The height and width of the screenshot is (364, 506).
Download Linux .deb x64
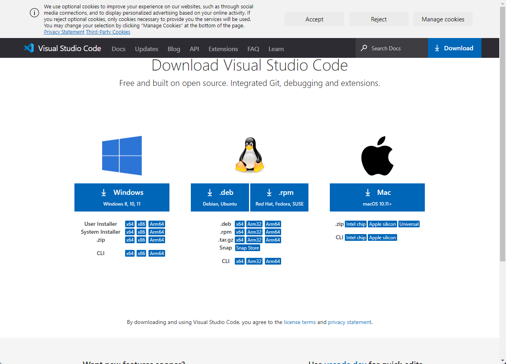tap(240, 224)
